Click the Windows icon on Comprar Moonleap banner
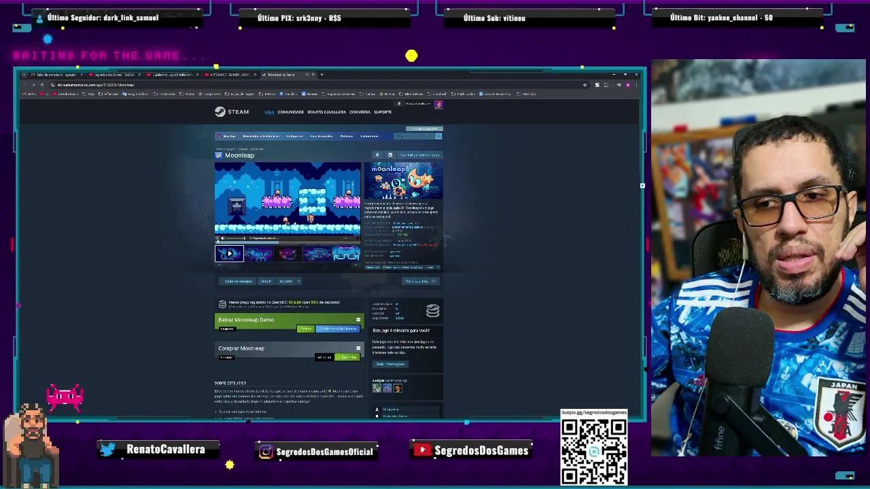Viewport: 870px width, 489px height. pos(358,348)
